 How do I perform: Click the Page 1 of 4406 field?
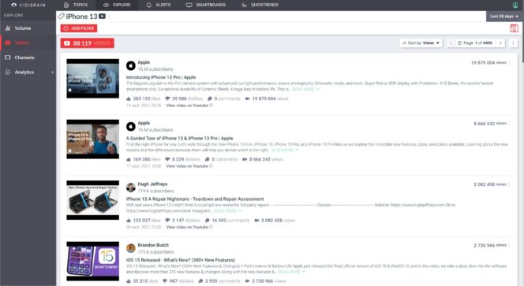475,43
